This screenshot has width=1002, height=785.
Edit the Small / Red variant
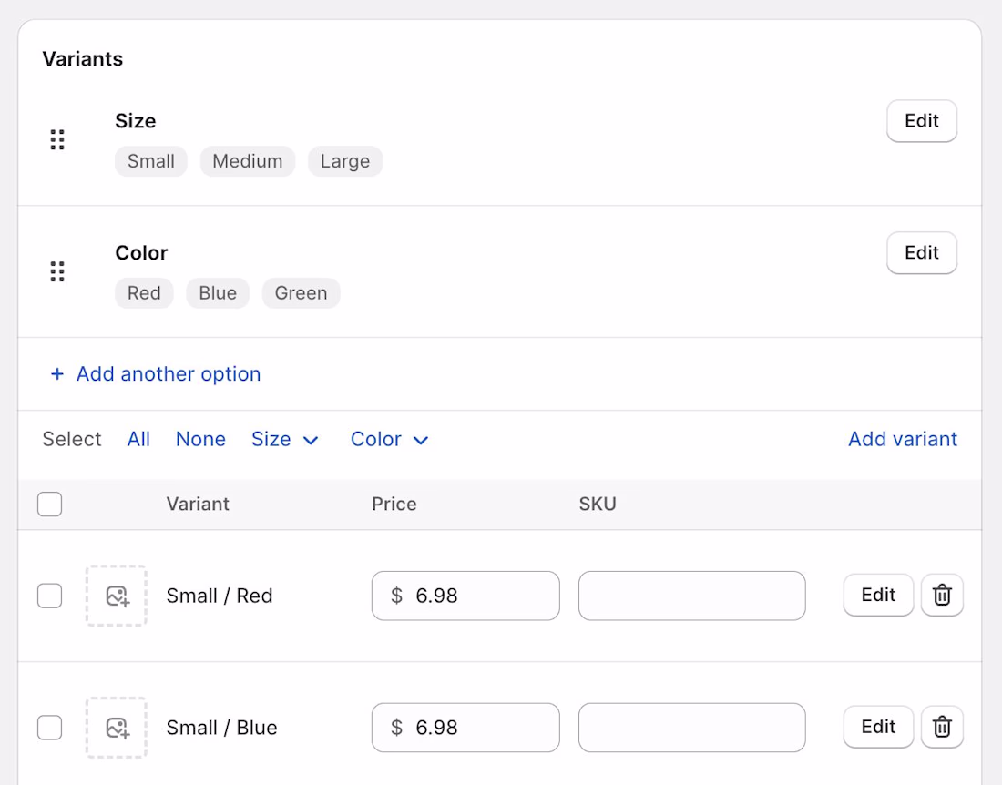tap(878, 595)
